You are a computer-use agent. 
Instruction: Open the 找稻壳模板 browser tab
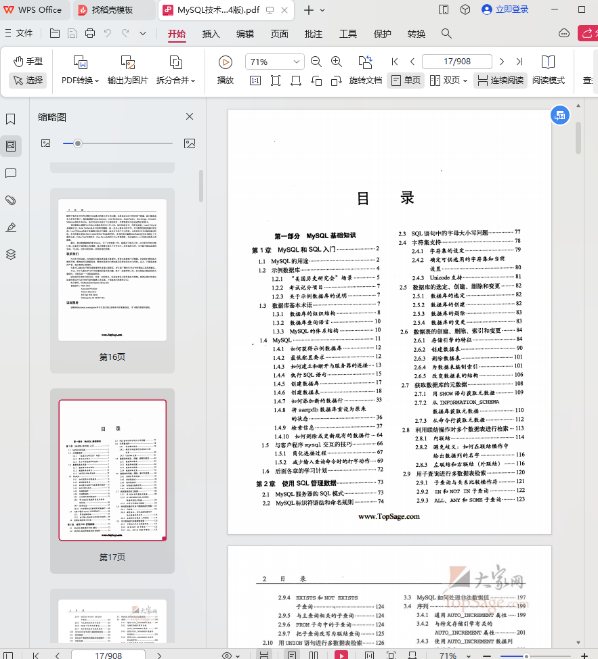coord(112,10)
